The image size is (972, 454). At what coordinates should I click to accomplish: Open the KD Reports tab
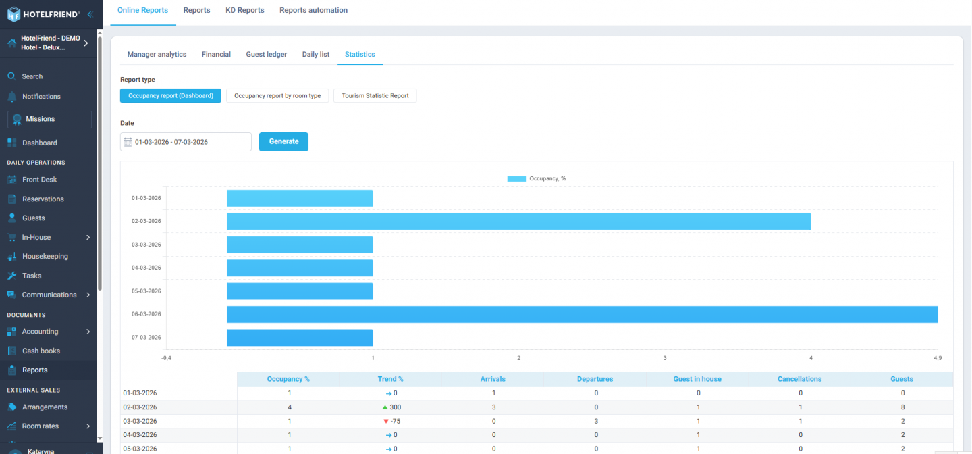[244, 10]
